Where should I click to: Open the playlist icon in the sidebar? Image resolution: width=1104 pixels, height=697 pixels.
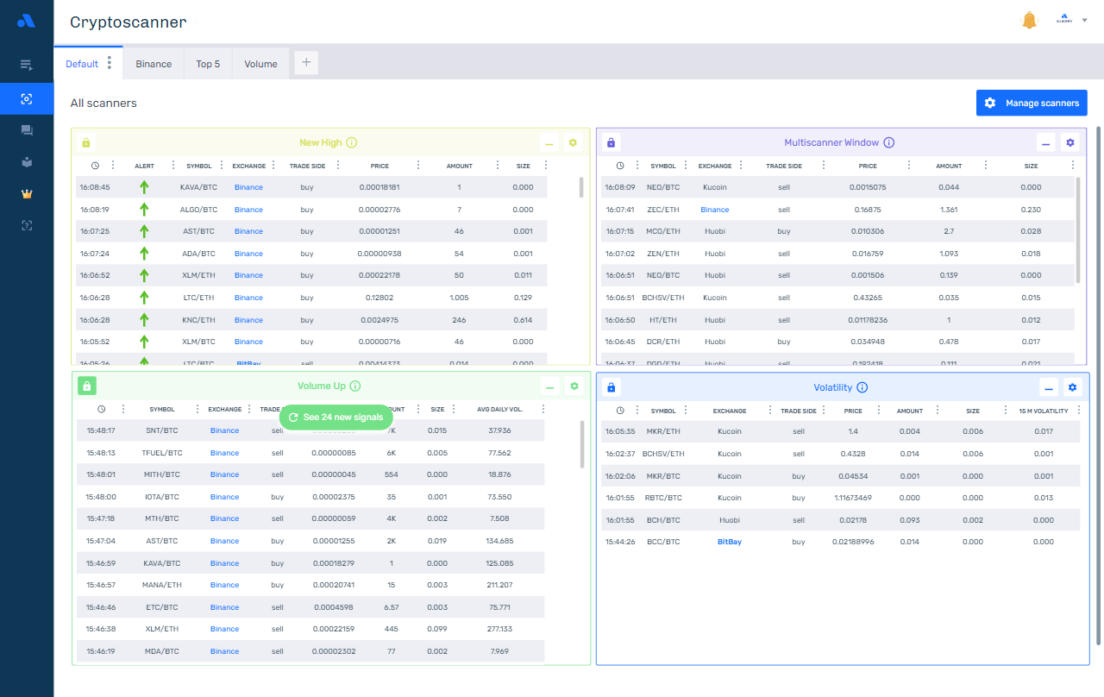point(27,65)
